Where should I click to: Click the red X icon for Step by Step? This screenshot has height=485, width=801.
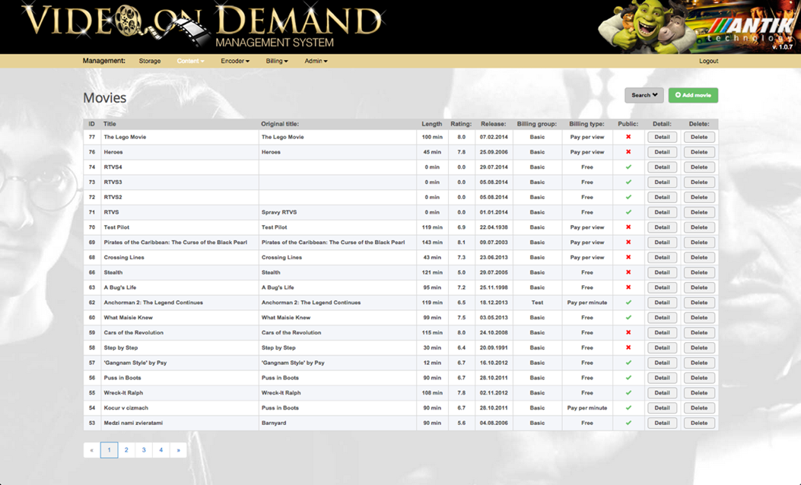(628, 347)
